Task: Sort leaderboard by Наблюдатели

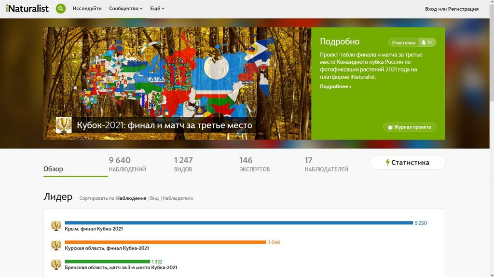Action: pos(178,198)
